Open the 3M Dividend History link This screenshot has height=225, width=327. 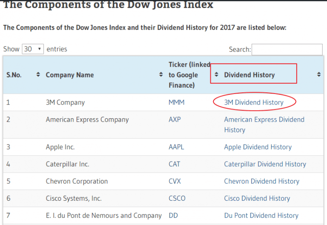(x=254, y=102)
